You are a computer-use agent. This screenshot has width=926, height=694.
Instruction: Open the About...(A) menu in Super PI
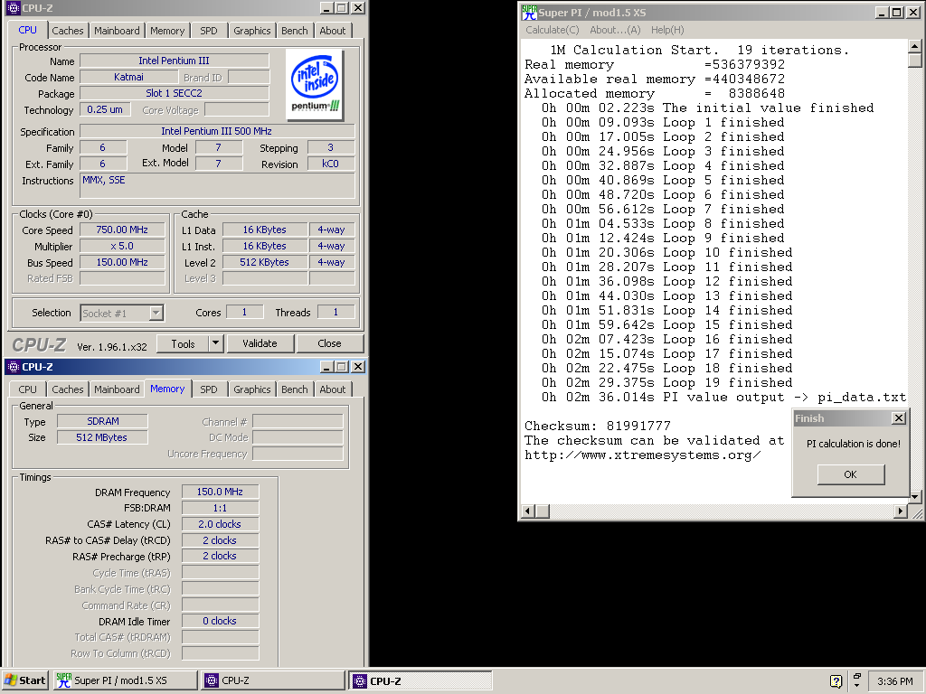tap(615, 30)
